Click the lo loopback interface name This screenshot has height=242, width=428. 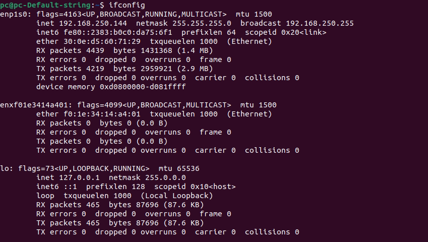6,168
